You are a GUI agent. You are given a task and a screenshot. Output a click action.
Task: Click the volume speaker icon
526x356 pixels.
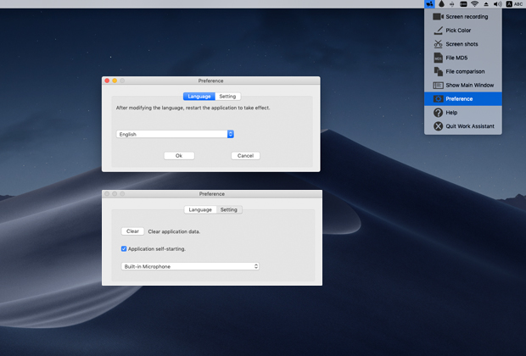coord(497,4)
